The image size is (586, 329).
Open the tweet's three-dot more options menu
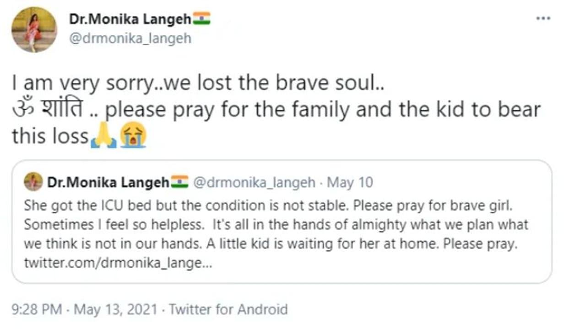(543, 19)
